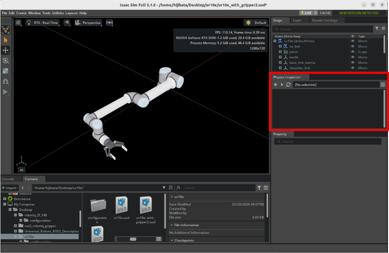Toggle the snap magnet tool
This screenshot has width=389, height=253.
pos(5,82)
